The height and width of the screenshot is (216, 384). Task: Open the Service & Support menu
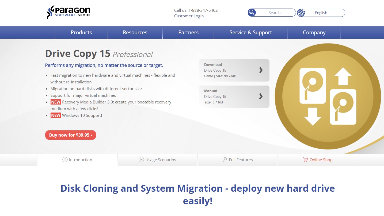[250, 32]
